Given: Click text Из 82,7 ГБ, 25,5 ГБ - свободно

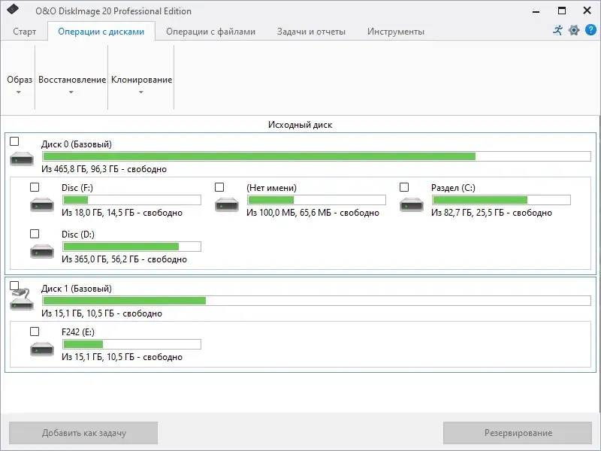Looking at the screenshot, I should pos(491,213).
